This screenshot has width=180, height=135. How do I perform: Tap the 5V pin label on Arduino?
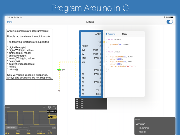tap(83, 54)
